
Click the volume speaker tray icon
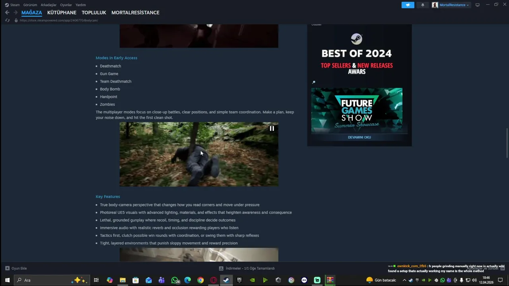[474, 280]
